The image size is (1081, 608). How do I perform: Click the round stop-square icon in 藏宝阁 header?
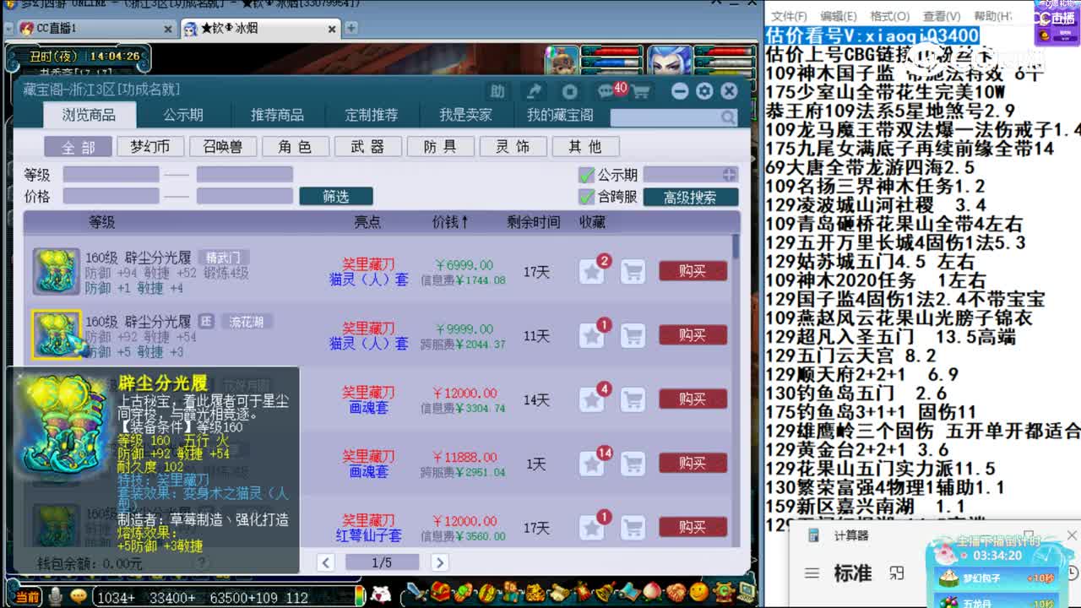click(570, 91)
